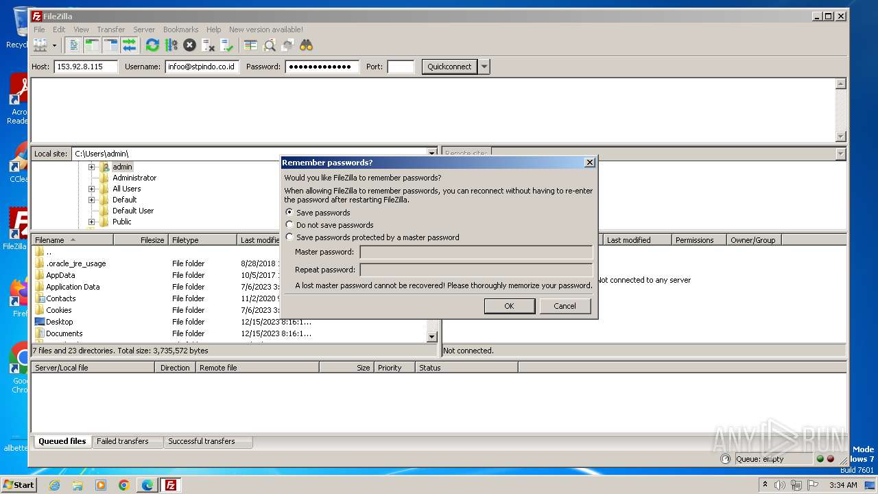This screenshot has height=494, width=878.
Task: Switch to Queued files tab
Action: click(62, 441)
